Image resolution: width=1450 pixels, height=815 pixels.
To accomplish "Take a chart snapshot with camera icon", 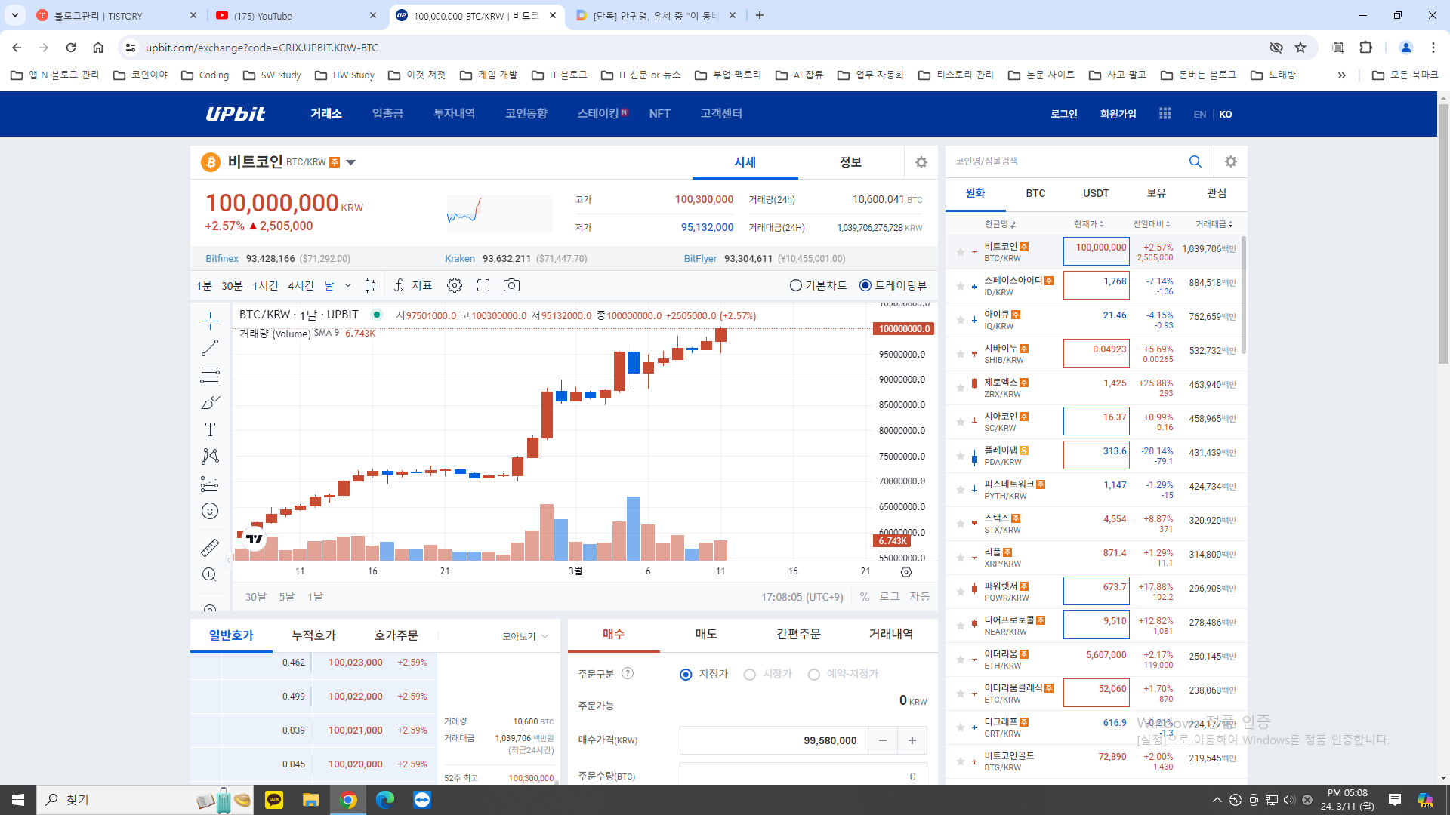I will tap(511, 285).
